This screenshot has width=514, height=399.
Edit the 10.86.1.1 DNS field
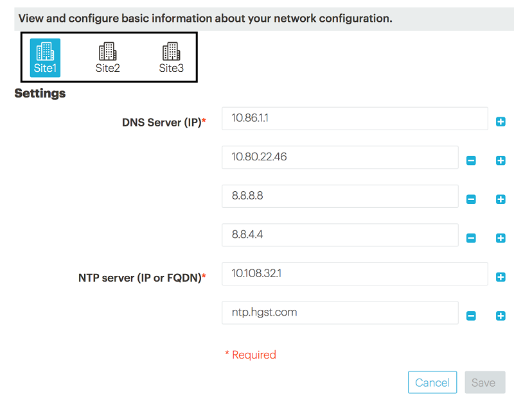click(x=355, y=118)
